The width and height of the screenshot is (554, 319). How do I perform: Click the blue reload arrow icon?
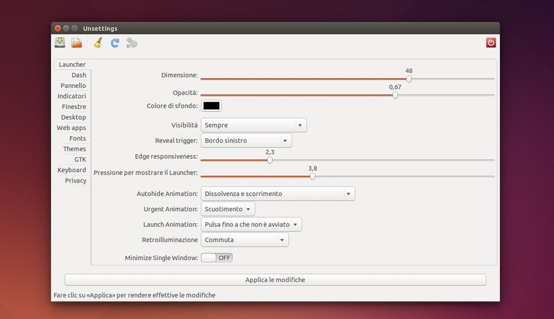[x=115, y=43]
